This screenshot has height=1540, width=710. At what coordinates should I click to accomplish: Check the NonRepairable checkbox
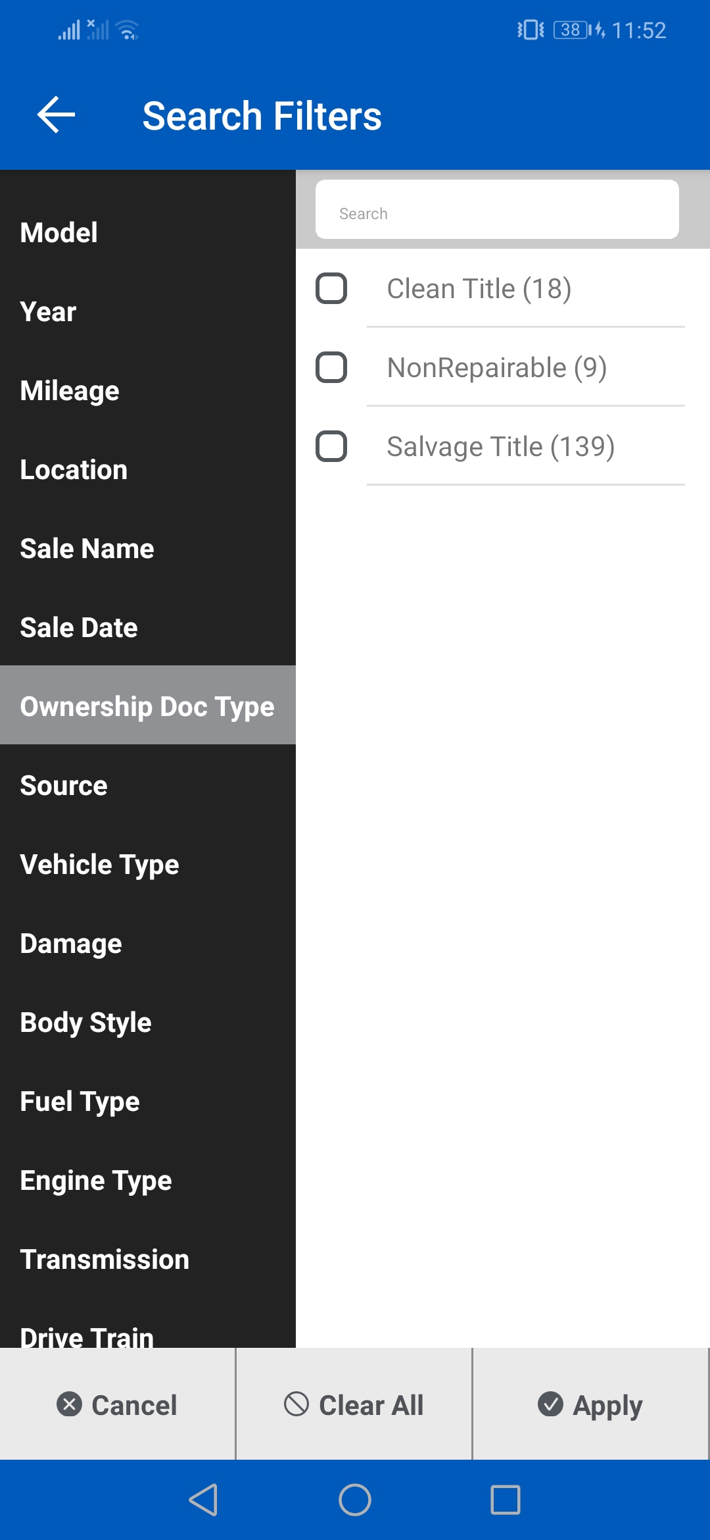click(331, 367)
